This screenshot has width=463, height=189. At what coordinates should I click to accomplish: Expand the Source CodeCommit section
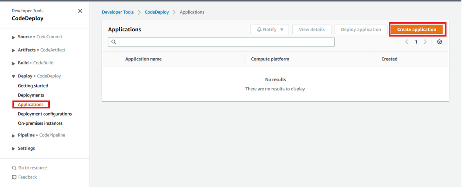tap(13, 37)
